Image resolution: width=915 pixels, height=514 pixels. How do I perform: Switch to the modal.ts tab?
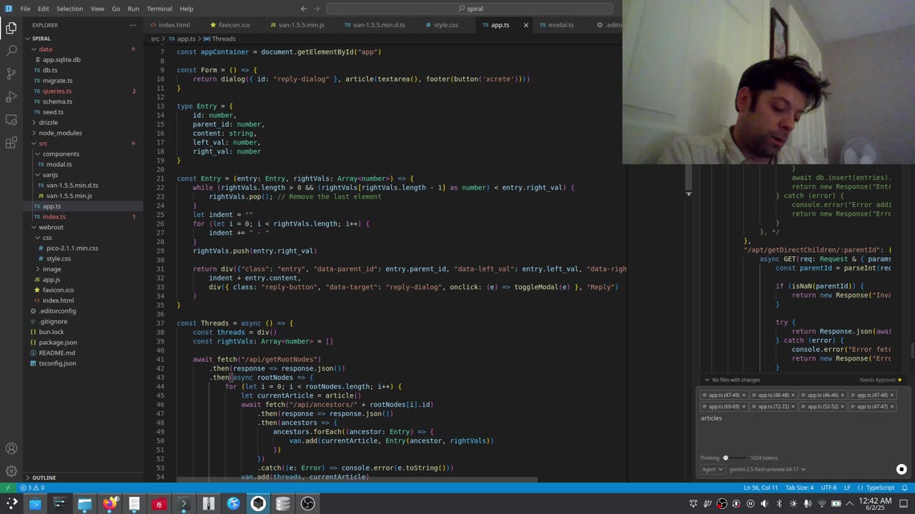point(560,25)
